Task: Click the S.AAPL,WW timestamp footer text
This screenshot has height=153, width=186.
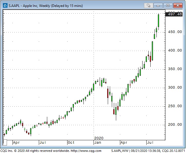Action: (x=148, y=151)
